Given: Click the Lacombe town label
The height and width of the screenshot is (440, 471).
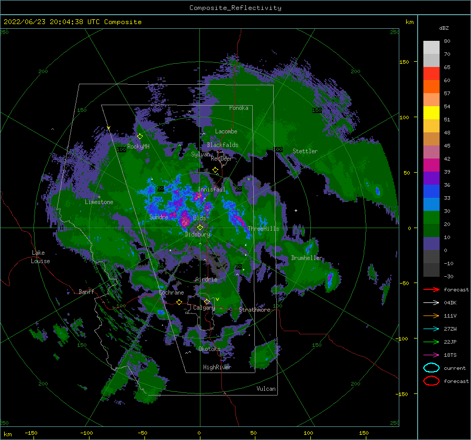Looking at the screenshot, I should pos(226,131).
